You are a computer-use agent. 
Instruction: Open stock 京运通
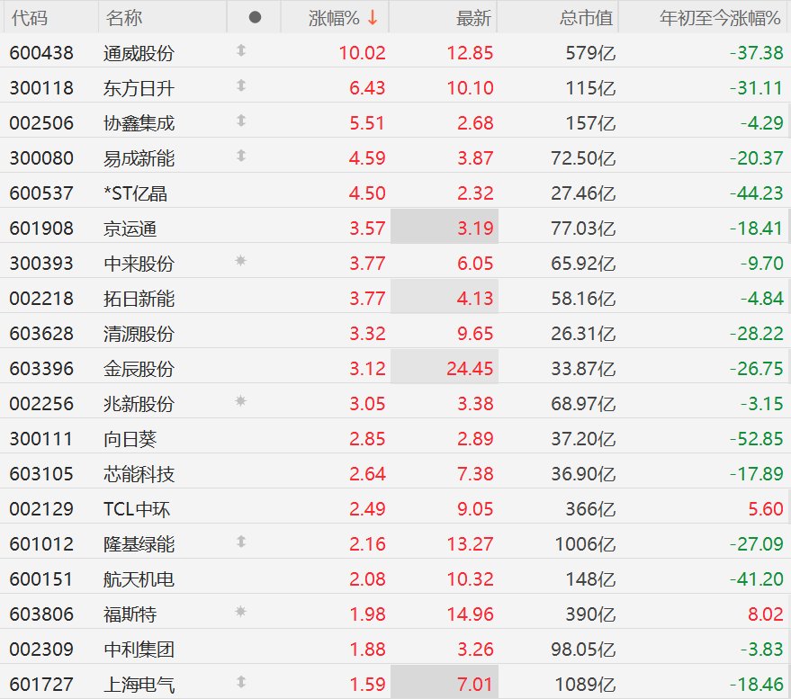[x=130, y=229]
